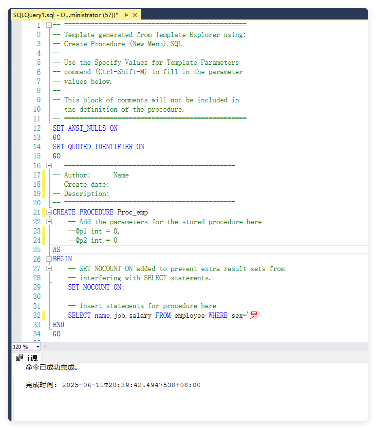
Task: Pin the SQLQuery1.sql tab
Action: click(126, 15)
